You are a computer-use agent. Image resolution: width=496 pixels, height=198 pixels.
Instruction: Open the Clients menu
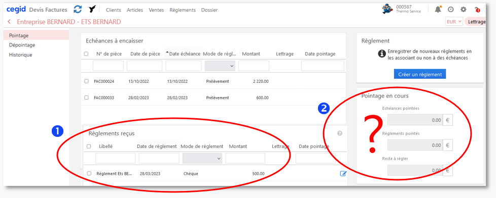point(114,10)
